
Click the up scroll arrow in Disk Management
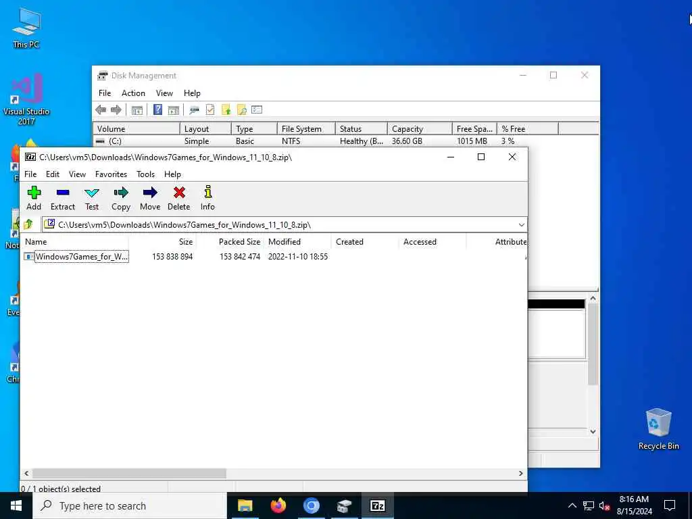click(x=593, y=298)
